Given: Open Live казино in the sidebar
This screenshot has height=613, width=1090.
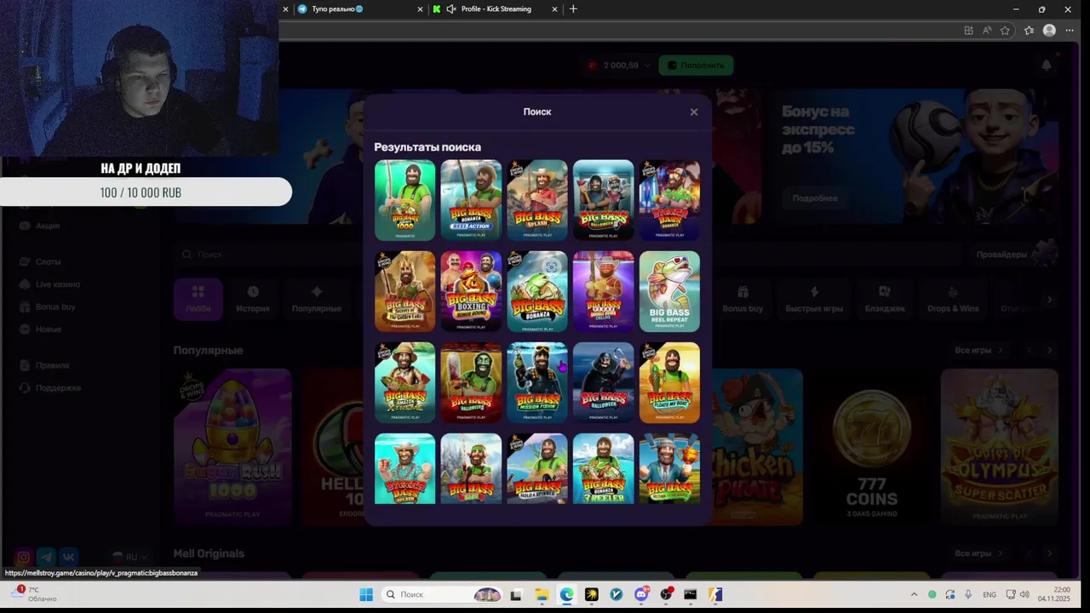Looking at the screenshot, I should [x=57, y=284].
